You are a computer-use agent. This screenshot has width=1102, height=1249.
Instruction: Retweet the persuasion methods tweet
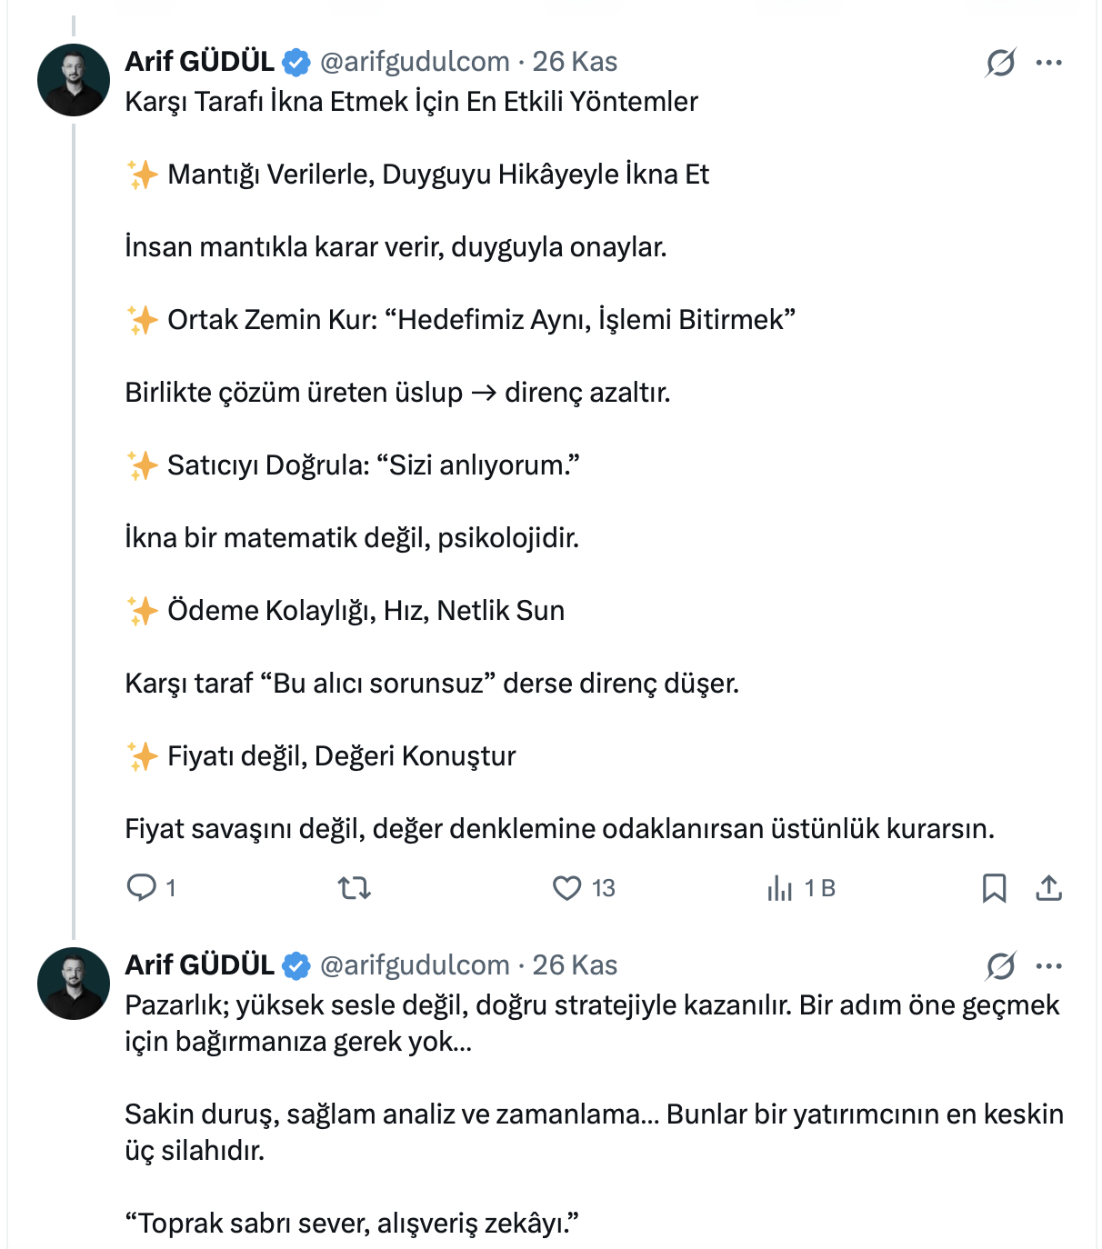click(x=354, y=887)
